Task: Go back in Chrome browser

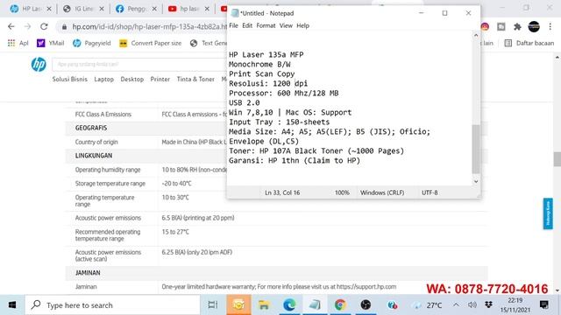Action: (x=11, y=26)
